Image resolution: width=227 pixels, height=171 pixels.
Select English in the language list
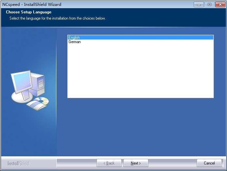[x=141, y=38]
